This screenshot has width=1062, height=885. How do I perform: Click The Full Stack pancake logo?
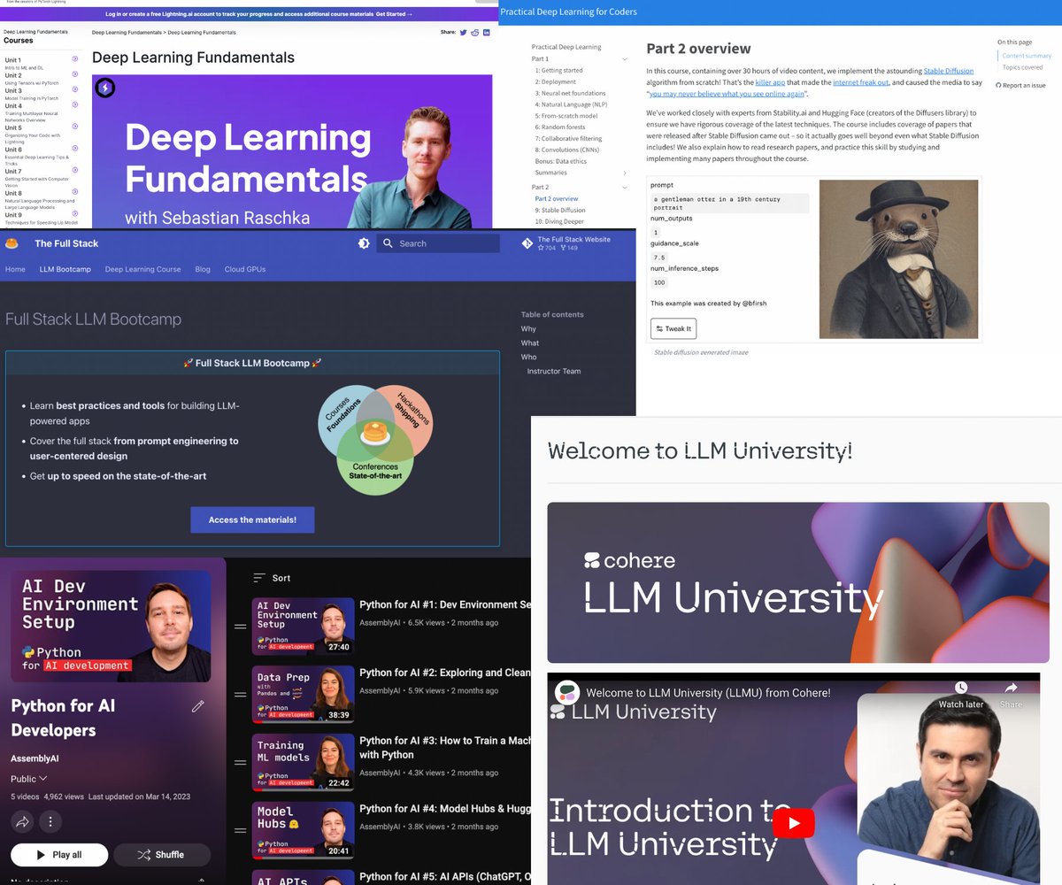click(12, 243)
